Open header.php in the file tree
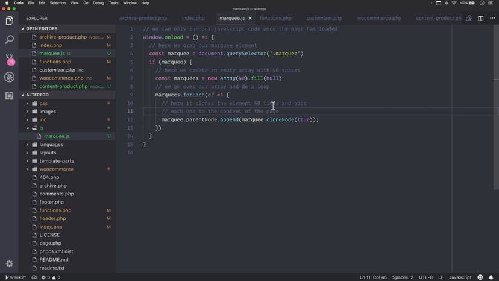 coord(52,218)
